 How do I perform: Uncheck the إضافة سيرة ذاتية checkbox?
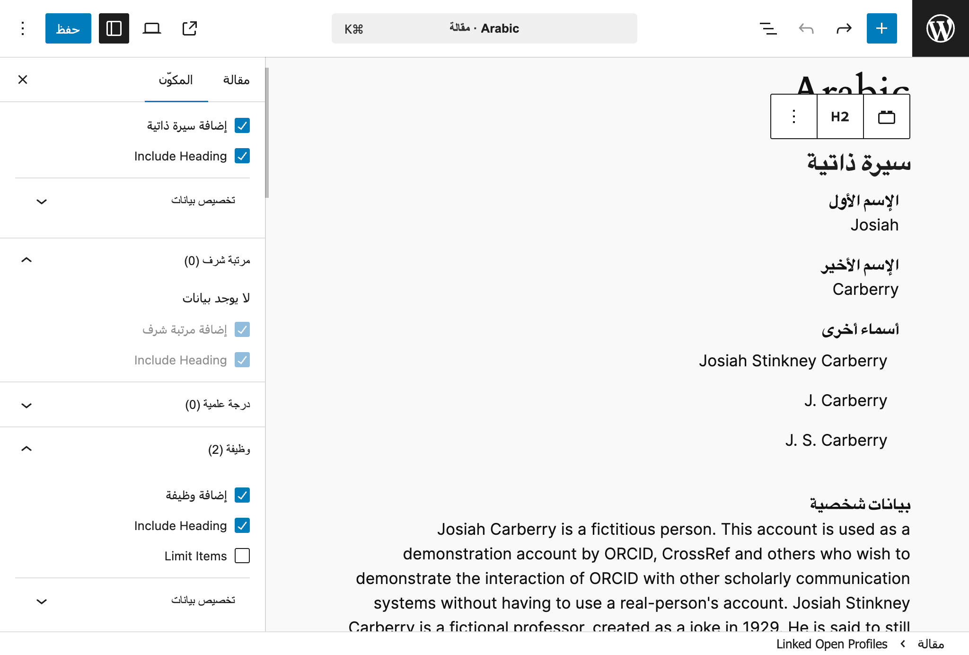[242, 125]
